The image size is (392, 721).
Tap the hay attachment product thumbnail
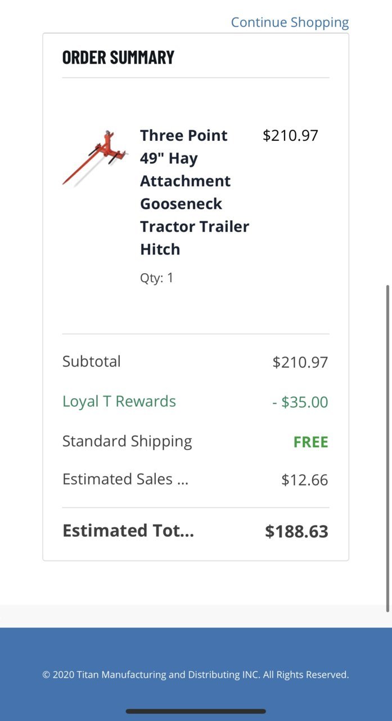pyautogui.click(x=95, y=158)
